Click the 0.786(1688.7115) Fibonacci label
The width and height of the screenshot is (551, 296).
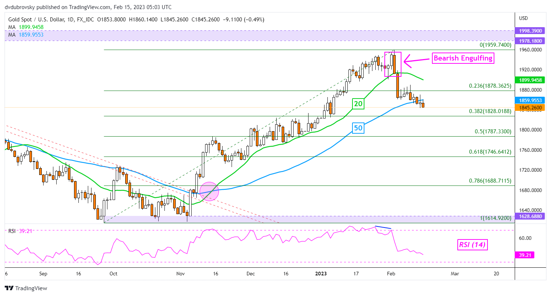(x=490, y=180)
